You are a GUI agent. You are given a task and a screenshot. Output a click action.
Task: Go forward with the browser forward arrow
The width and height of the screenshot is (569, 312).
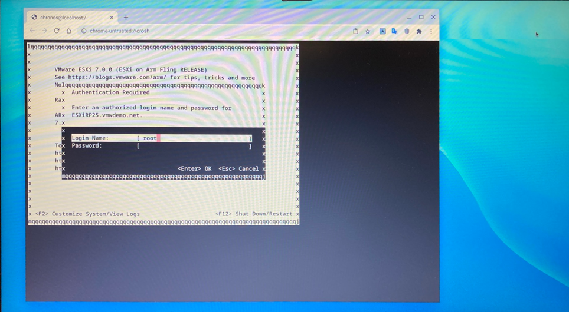pos(44,31)
